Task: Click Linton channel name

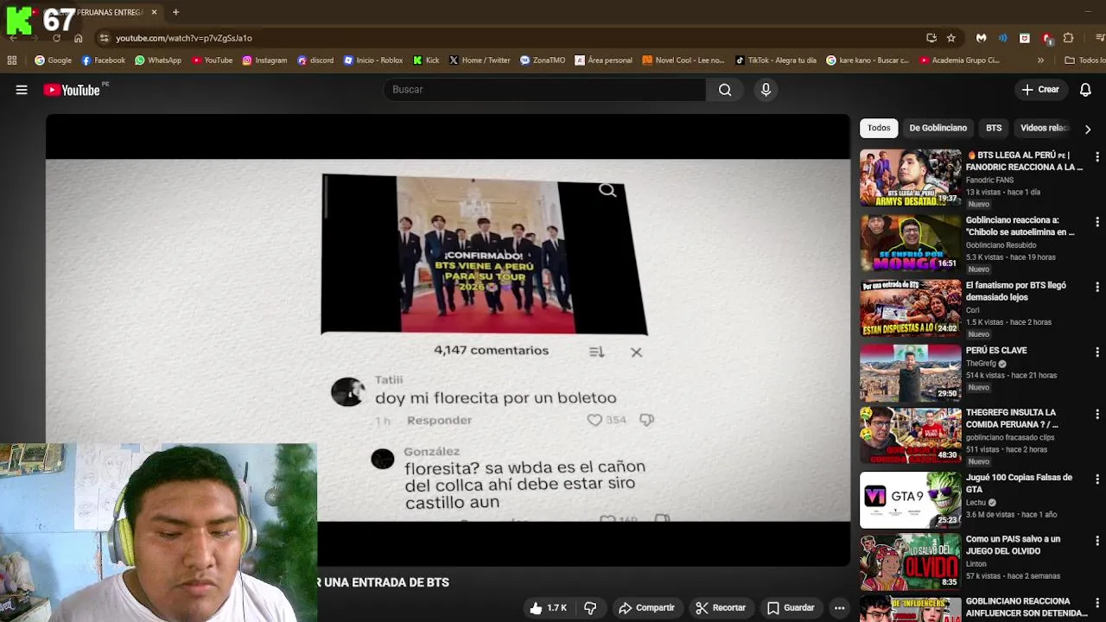Action: (976, 564)
